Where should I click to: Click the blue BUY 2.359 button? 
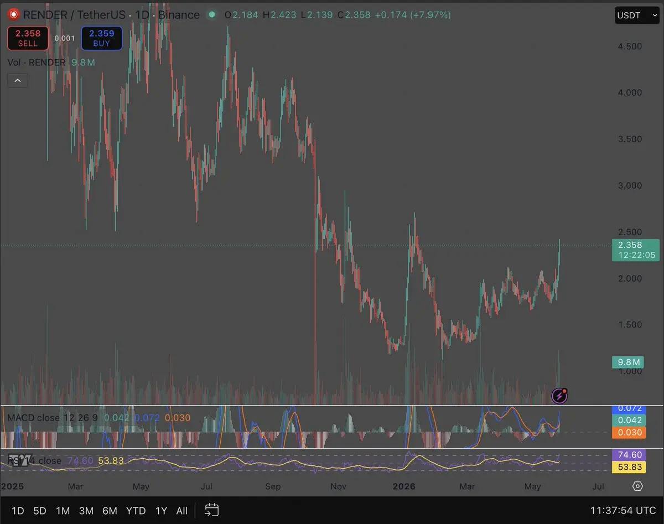pos(102,38)
